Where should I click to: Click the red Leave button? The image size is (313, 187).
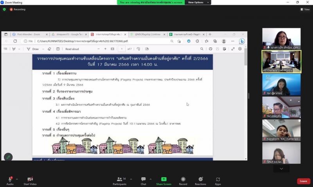[x=304, y=181]
